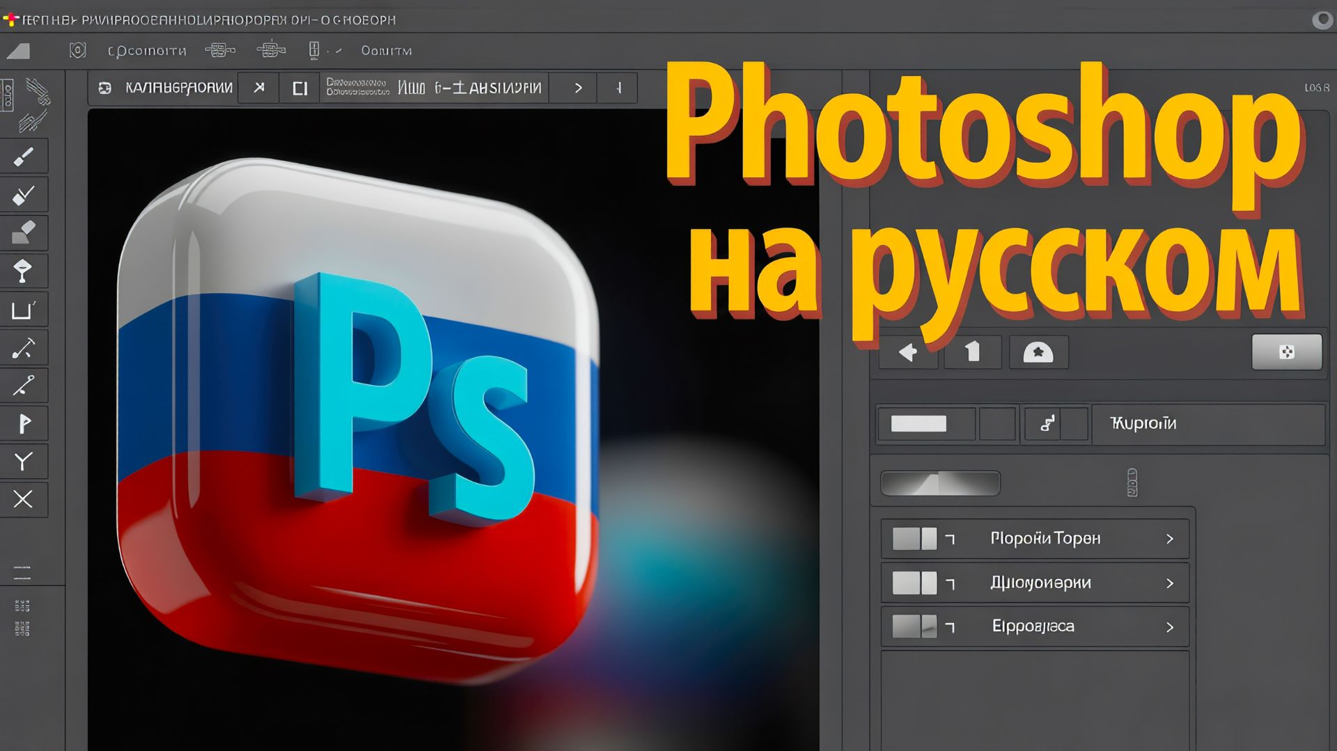Click the back arrow icon above the panel
1337x751 pixels.
click(x=907, y=352)
